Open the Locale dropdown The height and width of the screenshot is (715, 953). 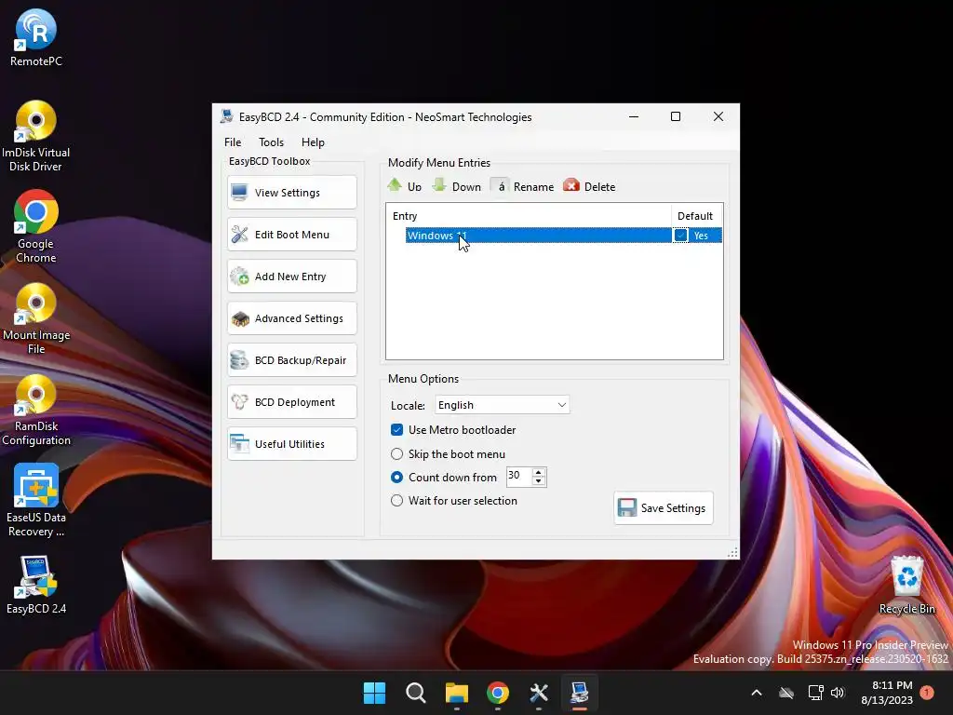[502, 405]
